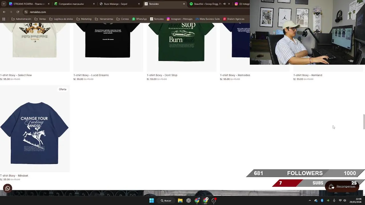Open the Wi-Fi network tray icon
The width and height of the screenshot is (365, 205).
pyautogui.click(x=340, y=200)
